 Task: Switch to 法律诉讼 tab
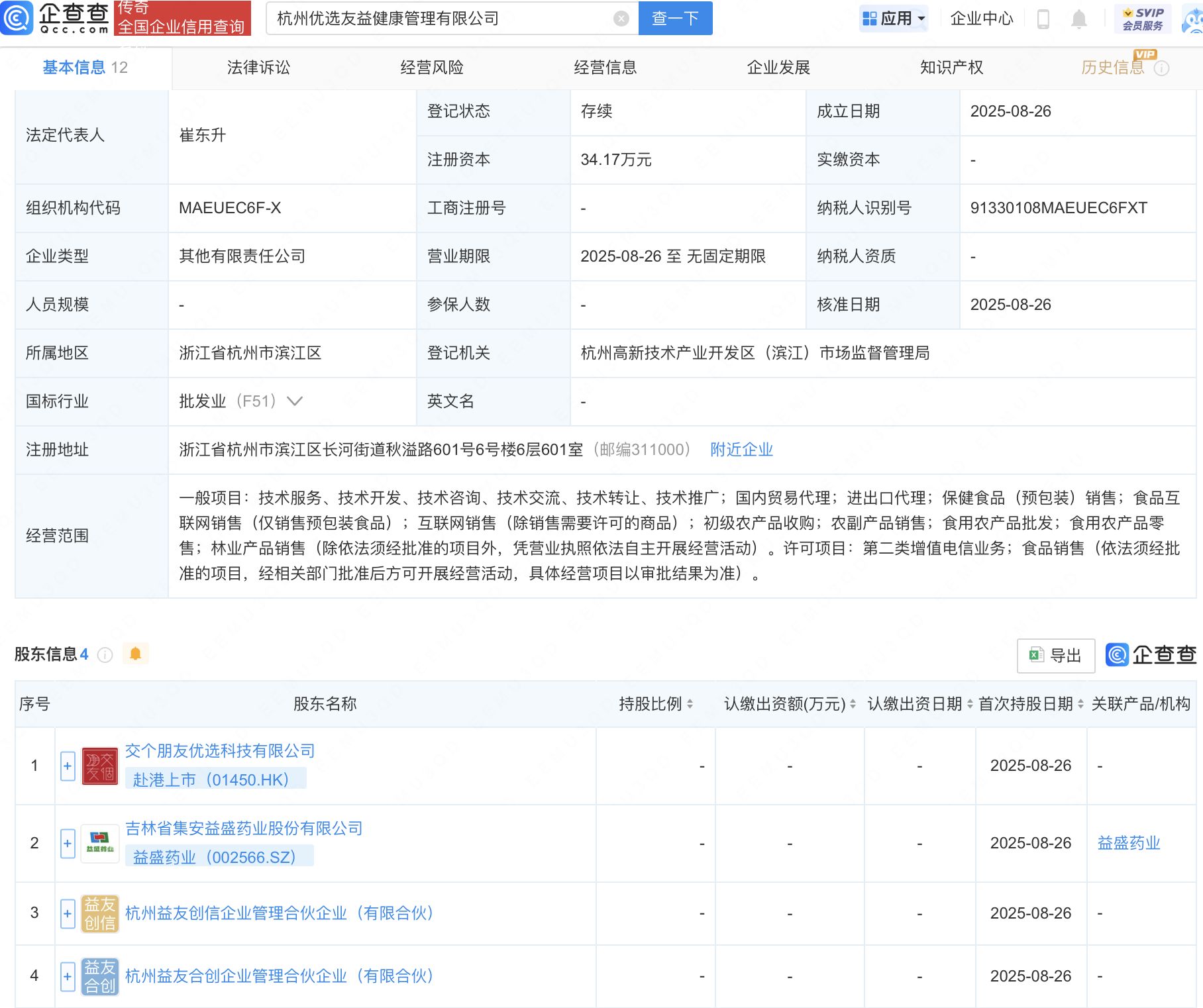click(259, 68)
